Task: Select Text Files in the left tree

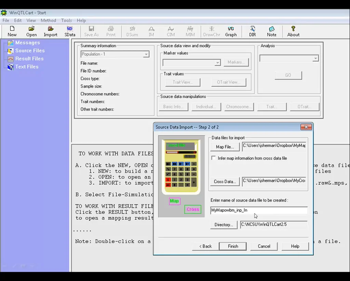Action: [27, 67]
